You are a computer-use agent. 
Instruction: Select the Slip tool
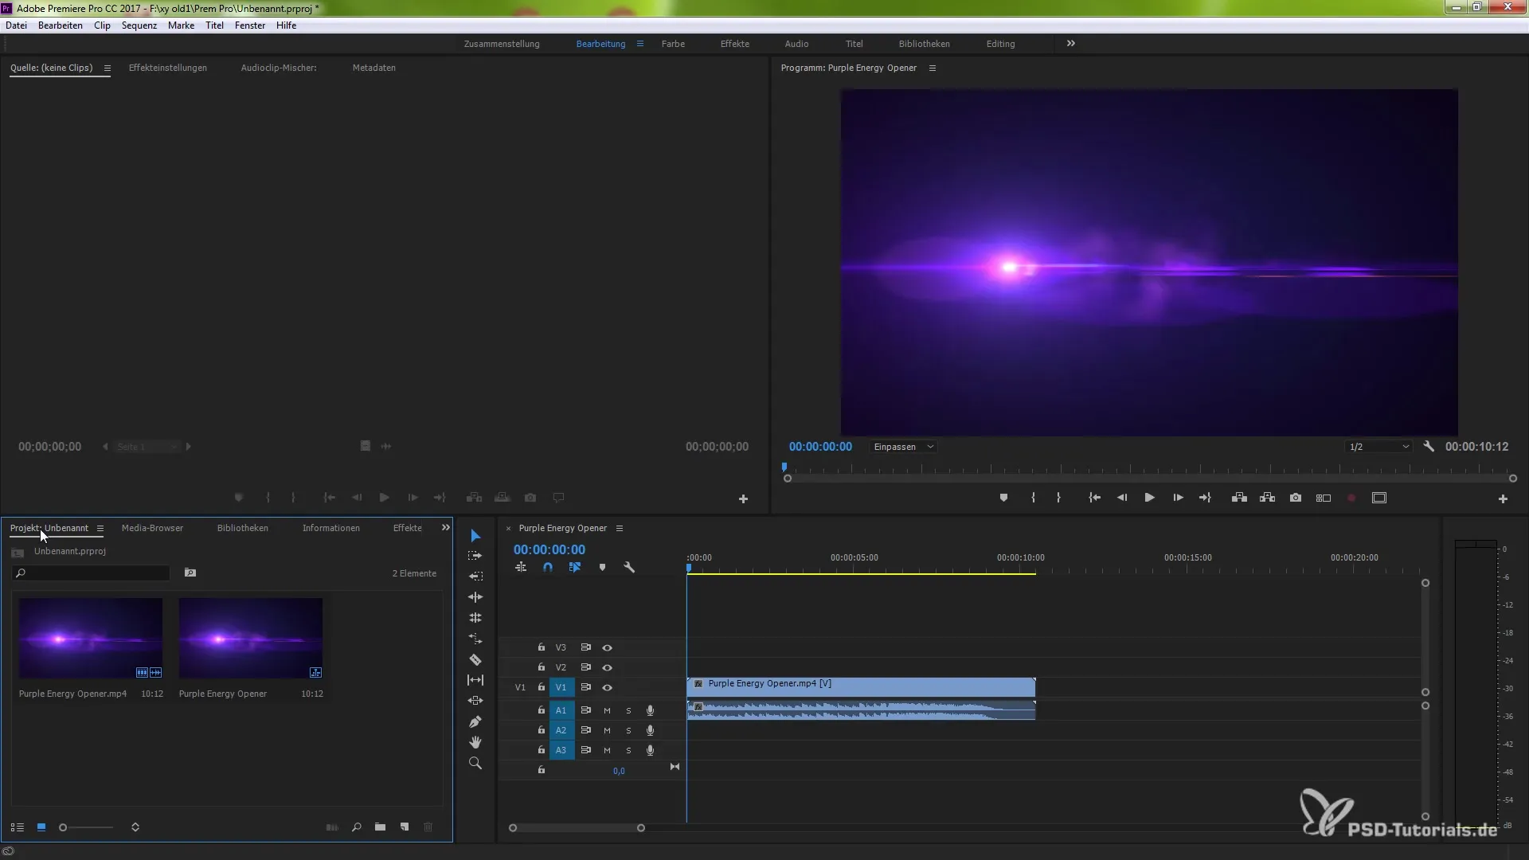click(475, 680)
